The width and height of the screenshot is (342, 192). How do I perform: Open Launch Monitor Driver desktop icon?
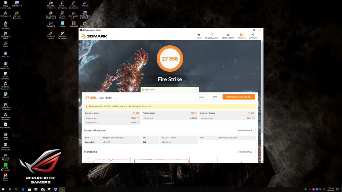coord(5,66)
